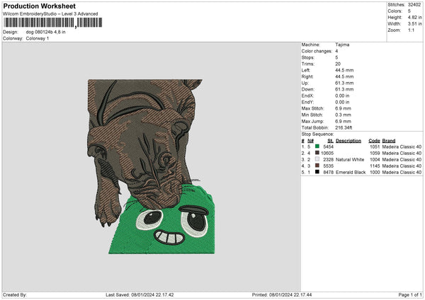Click the barcode under the worksheet title
This screenshot has width=425, height=300.
[52, 23]
